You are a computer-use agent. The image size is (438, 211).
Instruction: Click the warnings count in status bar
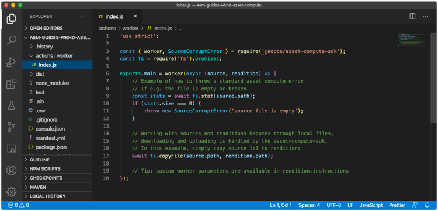coord(24,205)
